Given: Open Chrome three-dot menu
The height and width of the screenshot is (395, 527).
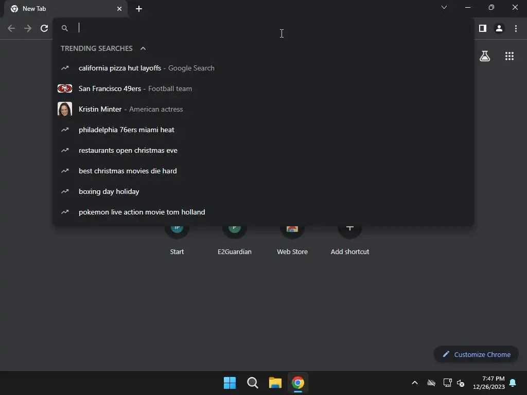Looking at the screenshot, I should (x=516, y=29).
